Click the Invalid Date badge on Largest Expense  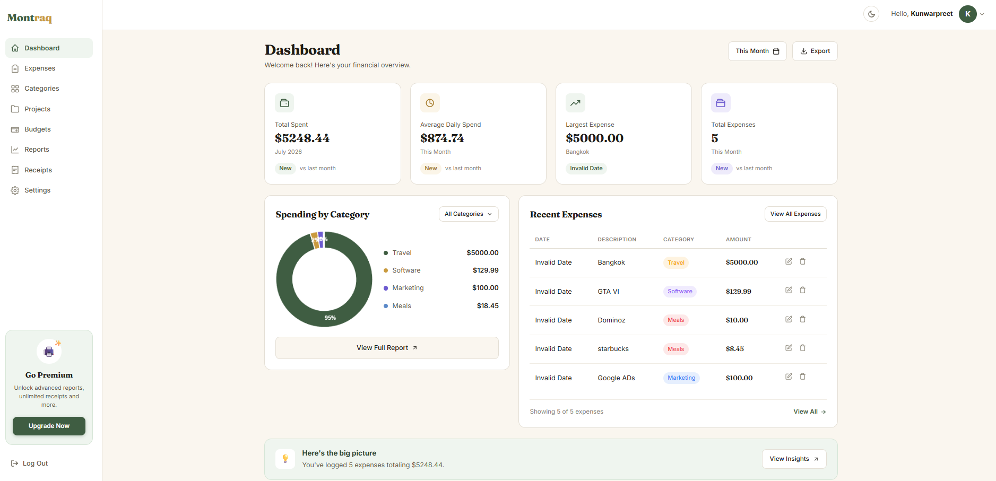(586, 168)
